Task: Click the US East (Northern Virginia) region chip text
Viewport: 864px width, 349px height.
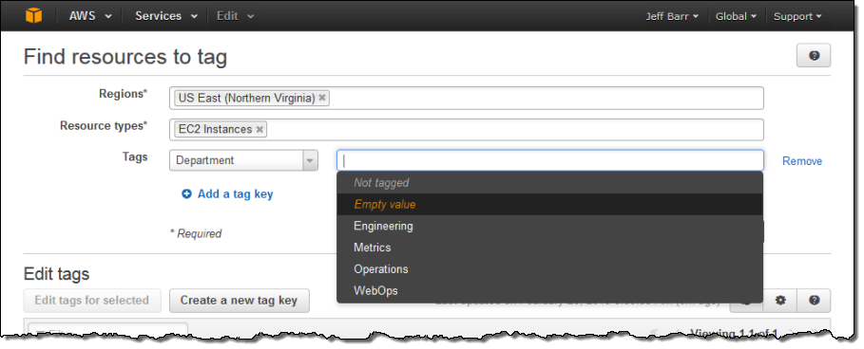Action: (x=246, y=98)
